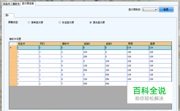Screen dimensions: 180x111
Task: Click the 宽度 cell in the highlighted first row
Action: coord(138,47)
